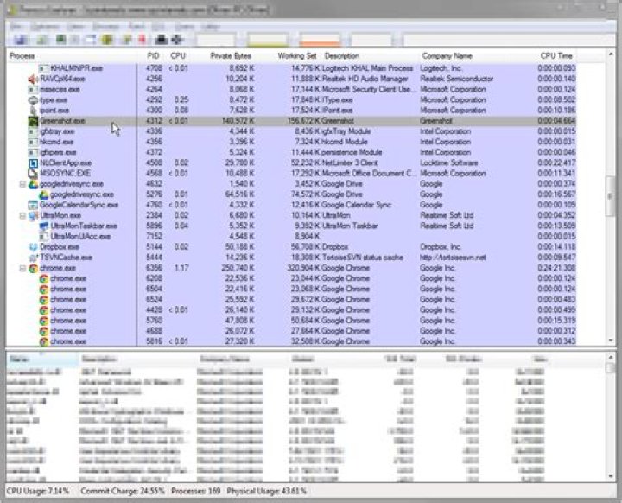Select the hkcmd.exe process row

pos(292,142)
